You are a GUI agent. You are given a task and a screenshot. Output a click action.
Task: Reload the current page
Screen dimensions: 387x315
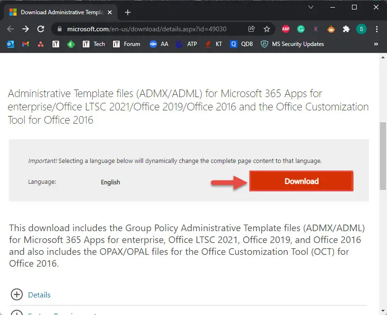pos(41,29)
